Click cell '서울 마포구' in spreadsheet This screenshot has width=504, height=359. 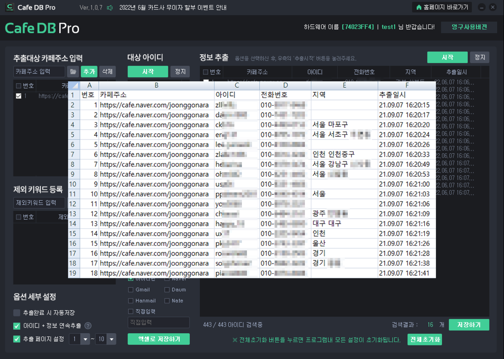coord(344,125)
